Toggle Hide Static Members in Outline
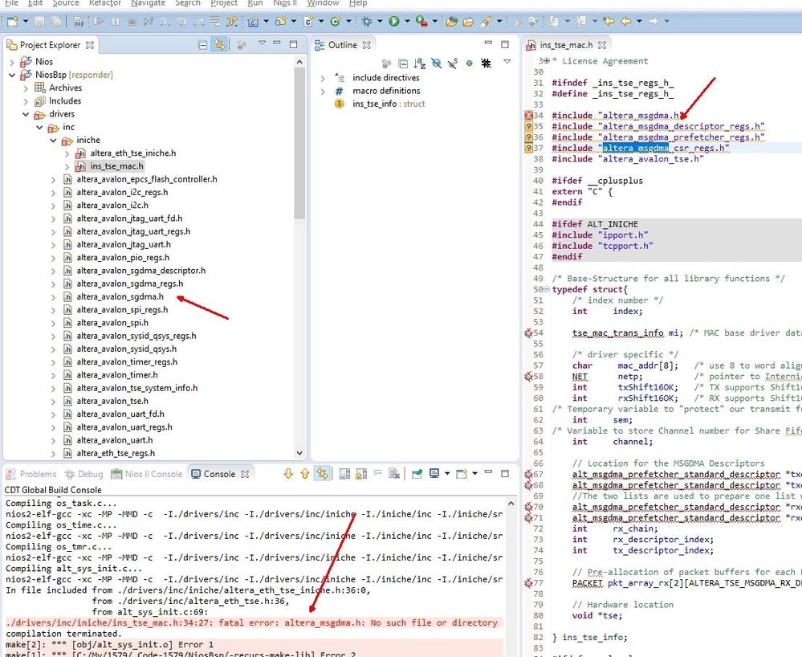The width and height of the screenshot is (802, 657). tap(453, 63)
